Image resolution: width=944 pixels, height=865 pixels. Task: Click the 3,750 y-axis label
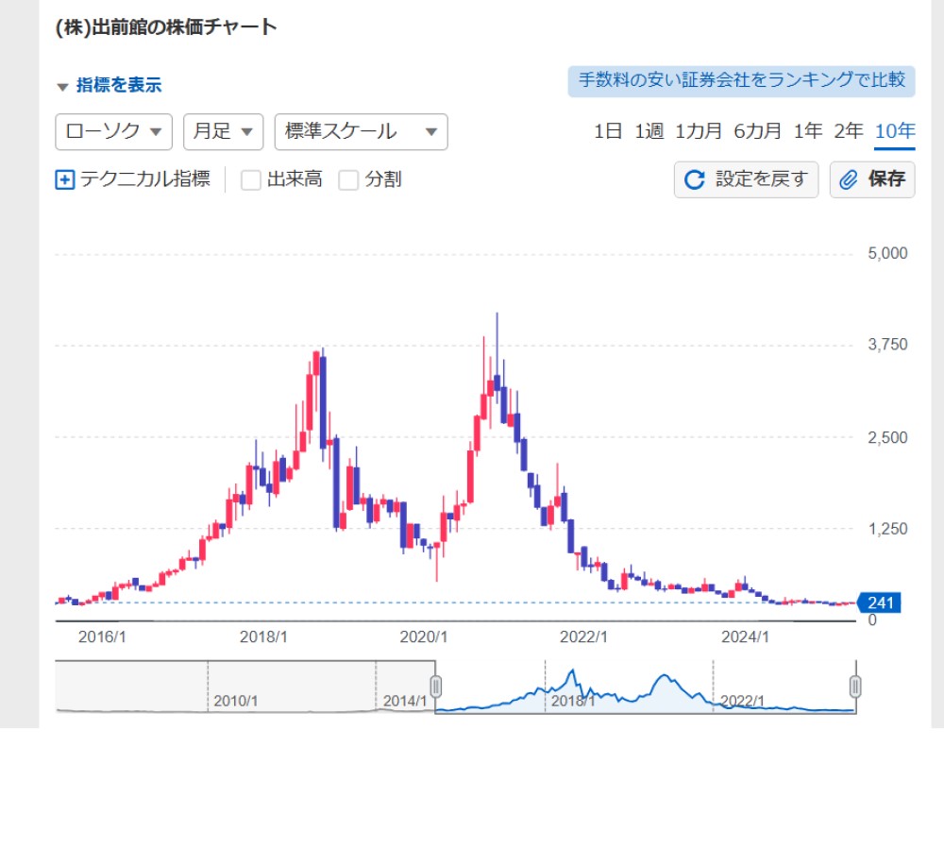pyautogui.click(x=887, y=345)
